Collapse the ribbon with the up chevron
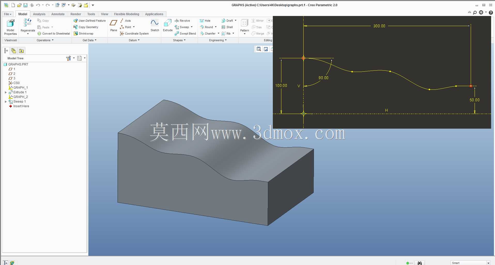Screen dimensions: 495x265 tap(469, 12)
